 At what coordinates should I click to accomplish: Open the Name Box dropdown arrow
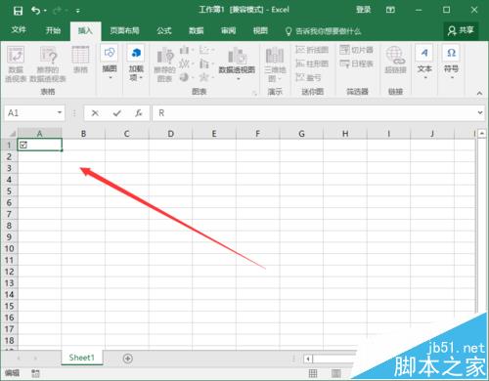tap(60, 112)
